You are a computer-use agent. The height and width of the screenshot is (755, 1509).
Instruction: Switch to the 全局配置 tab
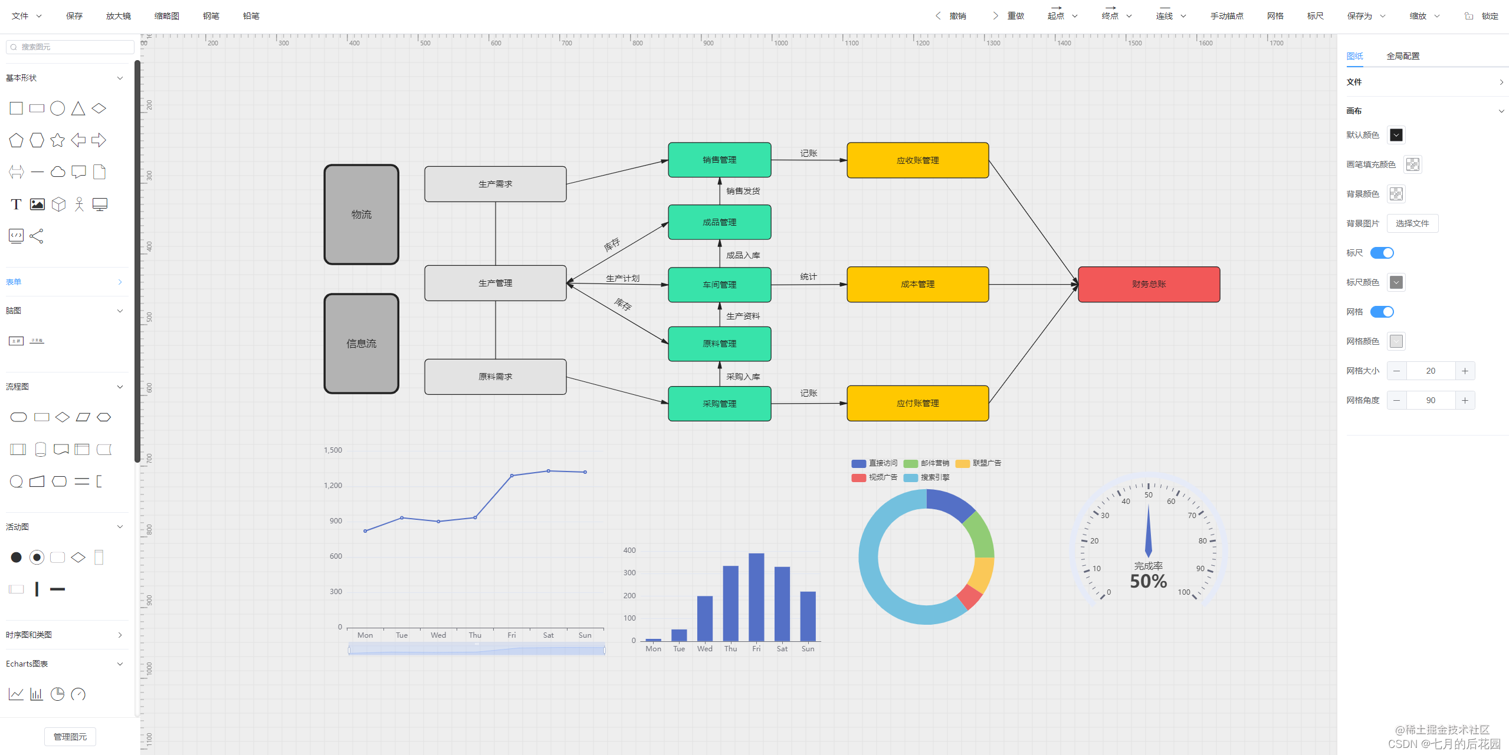[1403, 55]
